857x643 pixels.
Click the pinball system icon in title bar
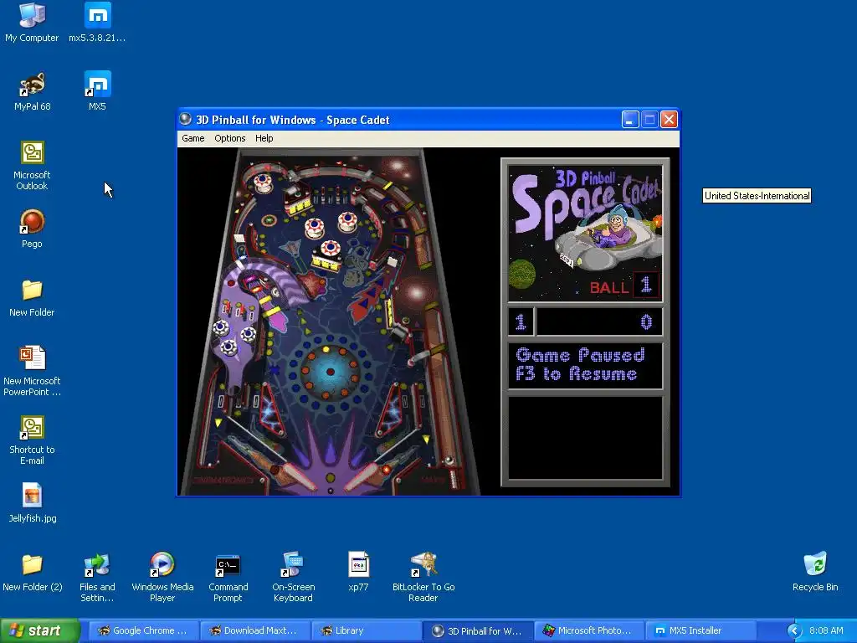pyautogui.click(x=186, y=119)
